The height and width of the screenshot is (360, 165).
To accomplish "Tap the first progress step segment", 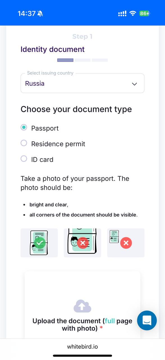I will pos(65,60).
